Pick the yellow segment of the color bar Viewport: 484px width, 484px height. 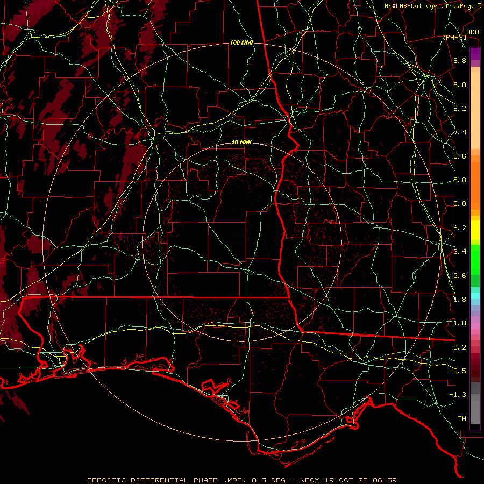pos(475,230)
